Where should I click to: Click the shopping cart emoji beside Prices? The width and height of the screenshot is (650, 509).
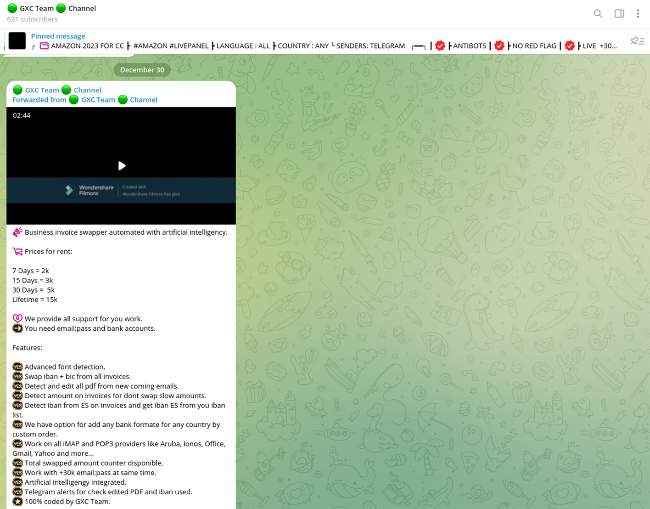pos(17,252)
